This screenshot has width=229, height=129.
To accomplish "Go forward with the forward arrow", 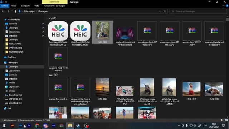I will (8, 11).
